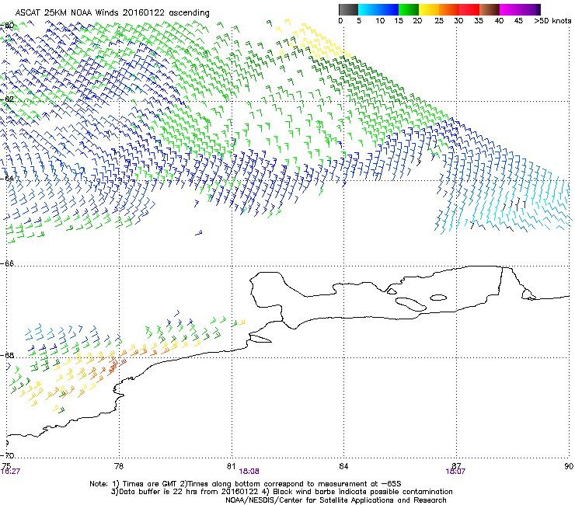Click the NOAA/NESDIS credit line
Viewport: 575px width, 505px height.
point(336,500)
